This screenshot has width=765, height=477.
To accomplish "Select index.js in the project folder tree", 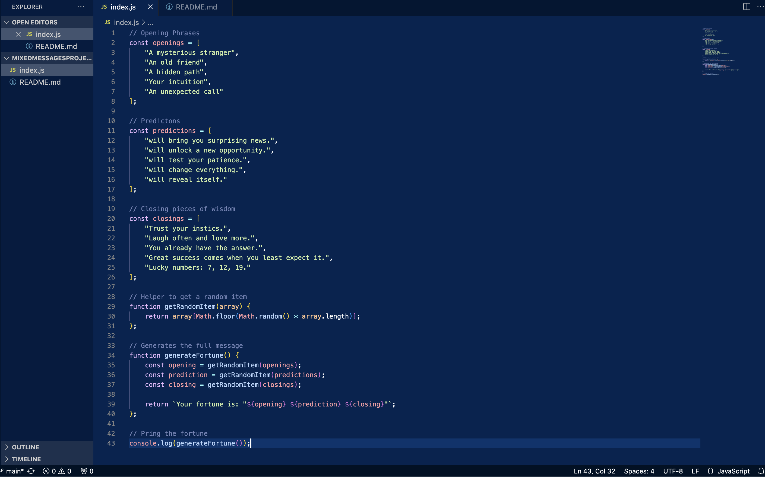I will (47, 70).
